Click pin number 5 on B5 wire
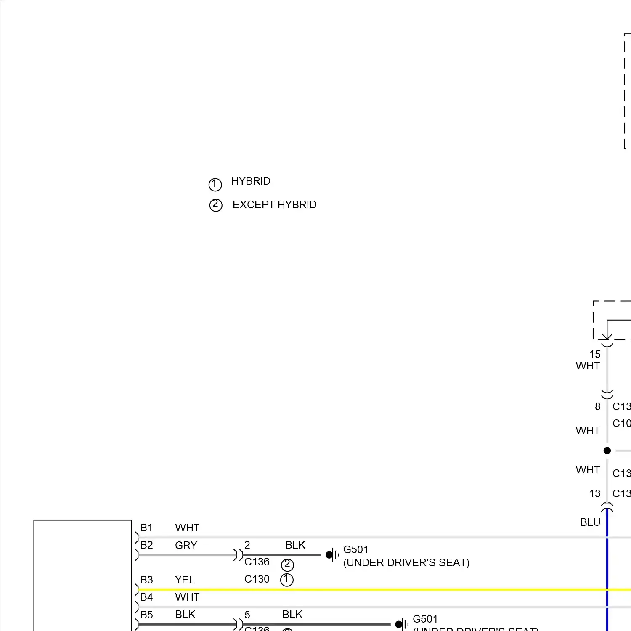631x631 pixels. (x=247, y=615)
